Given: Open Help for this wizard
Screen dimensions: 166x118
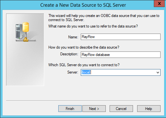Looking at the screenshot, I should tap(149, 109).
